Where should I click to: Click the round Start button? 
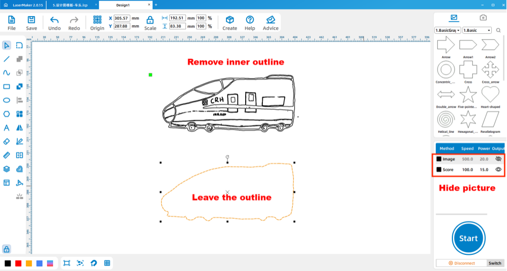point(469,238)
